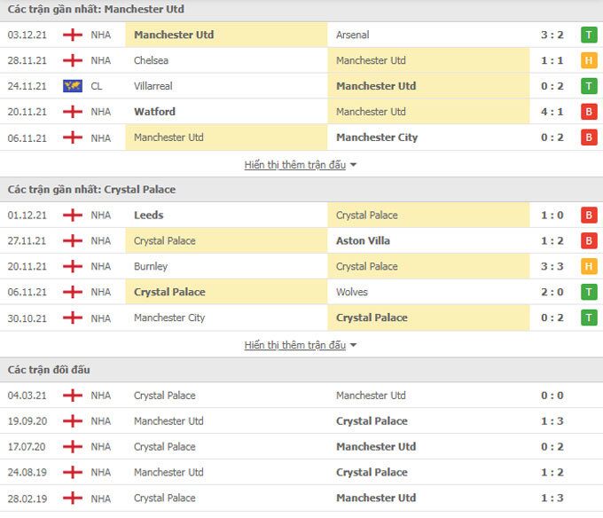Viewport: 603px width, 518px height.
Task: Click the orange H badge on Burnley match row
Action: tap(588, 267)
